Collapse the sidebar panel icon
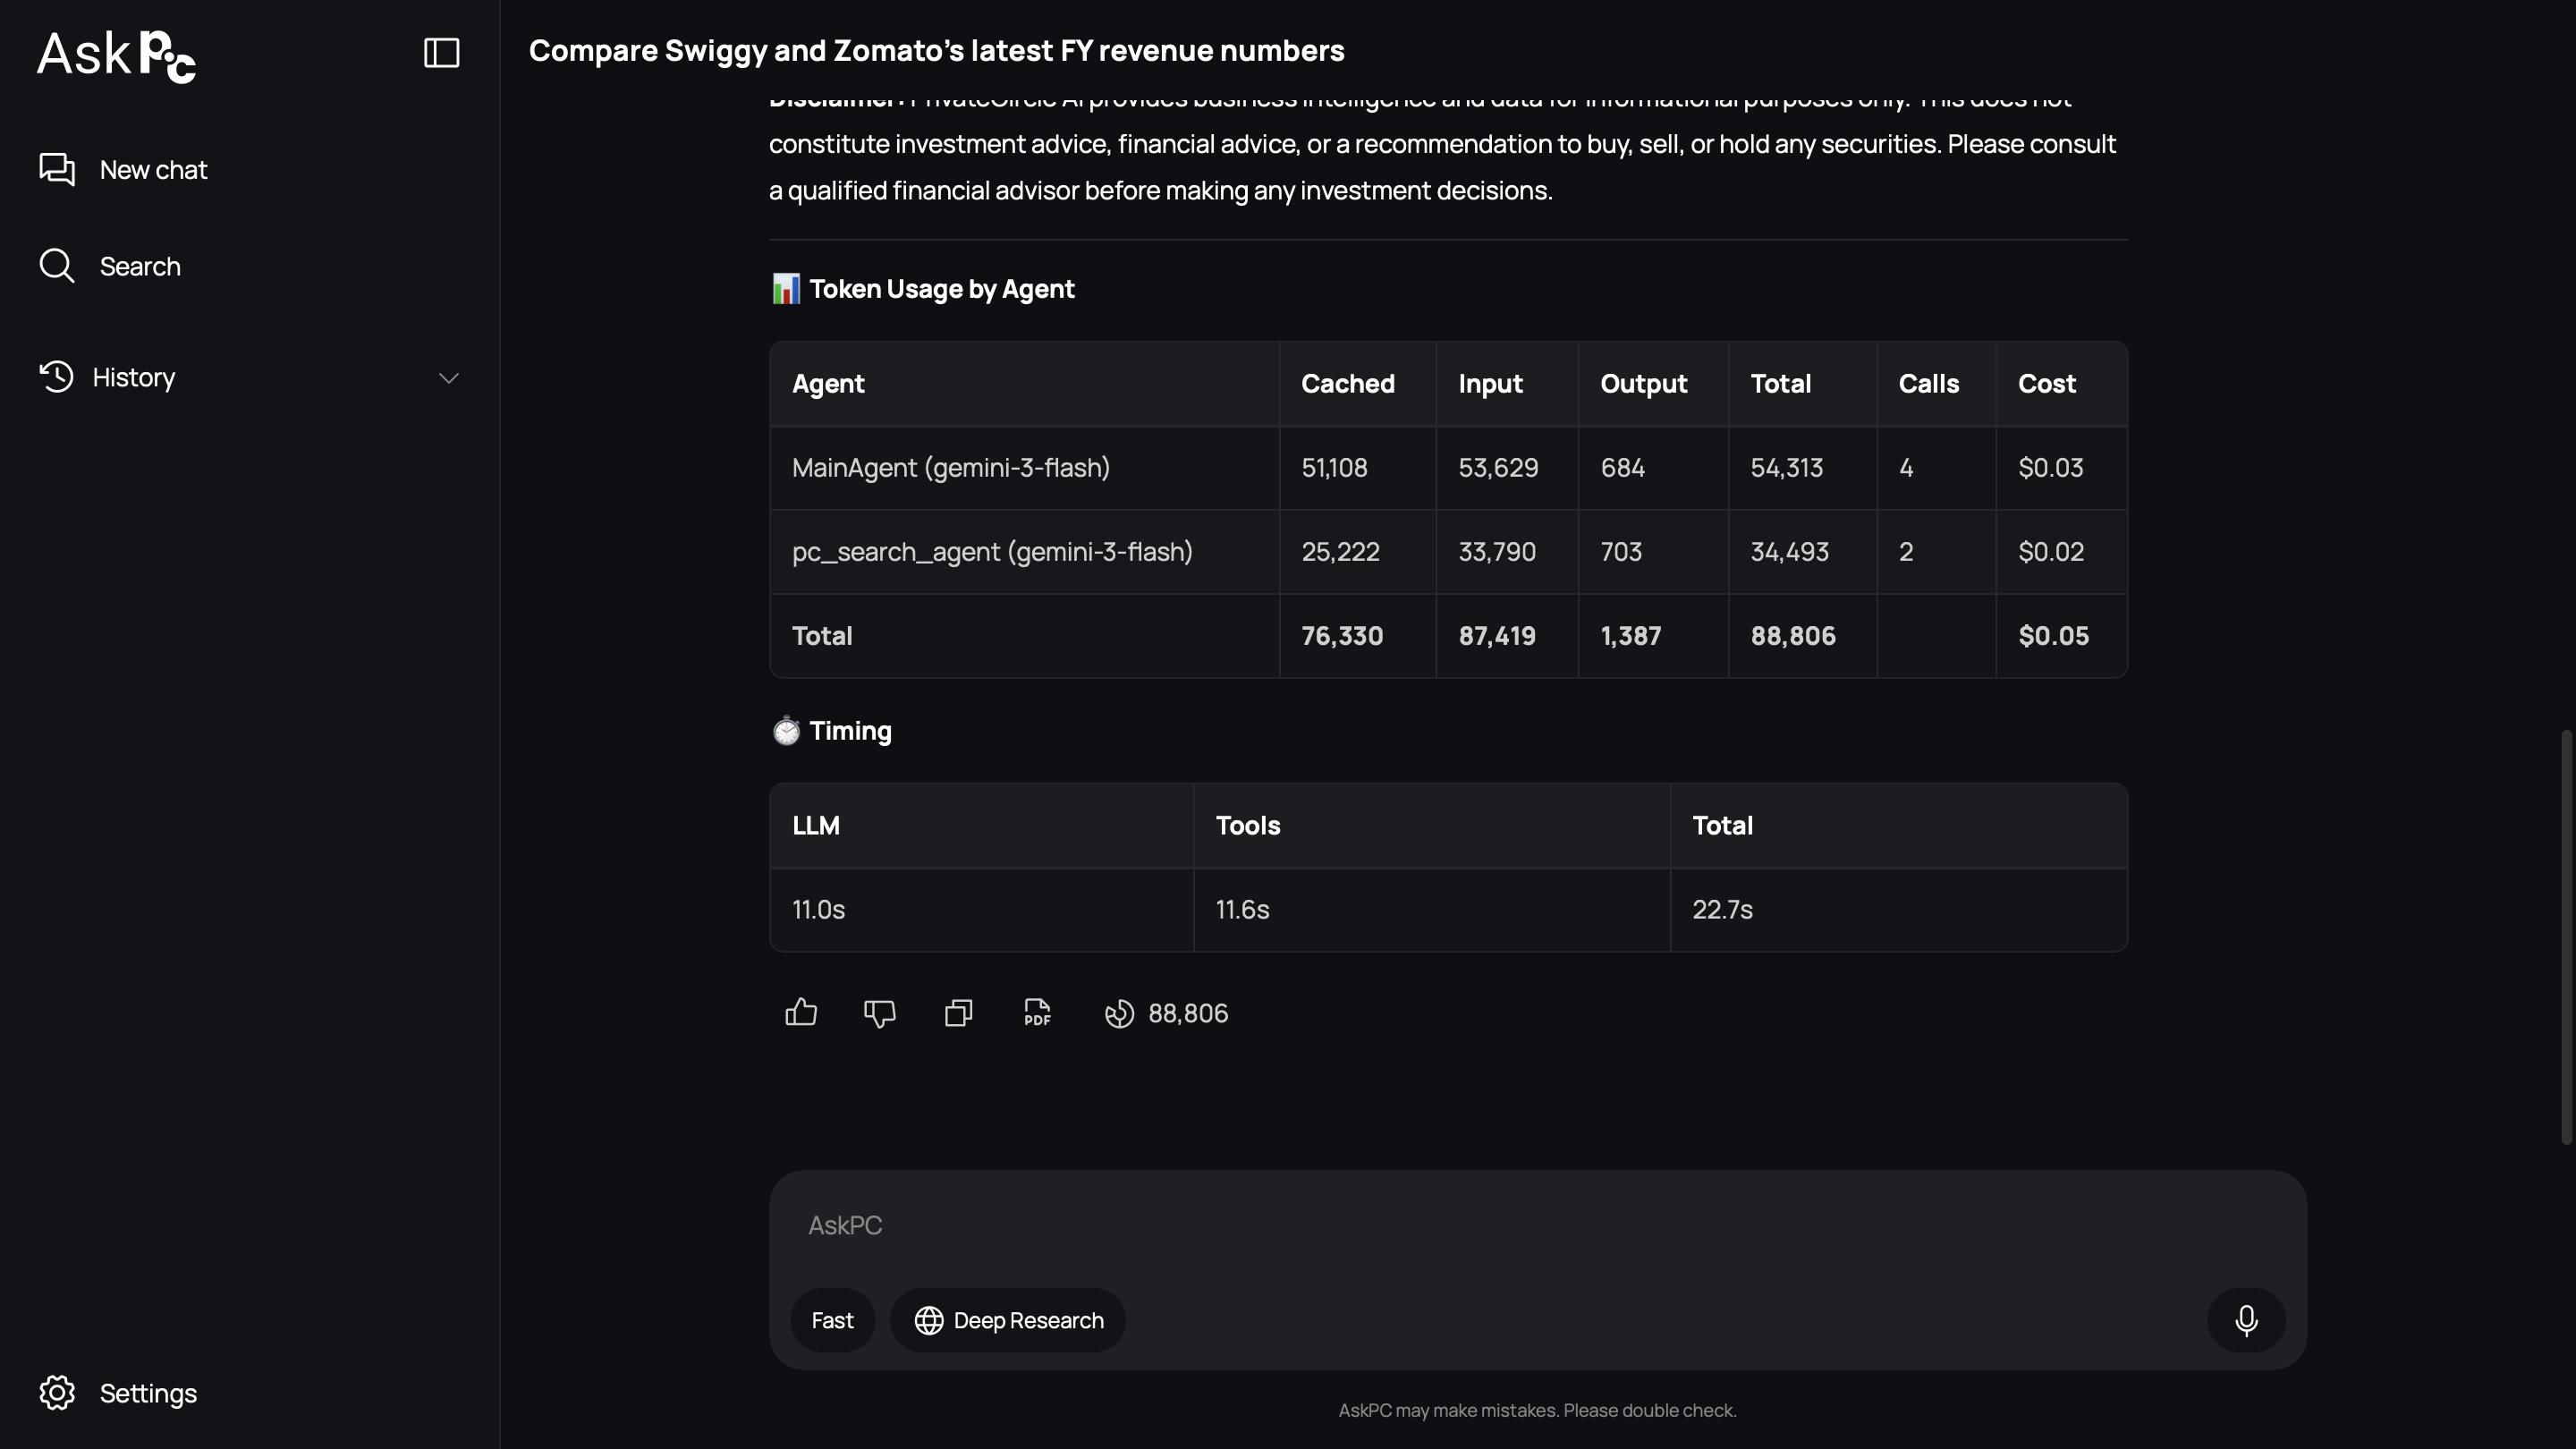 (441, 53)
